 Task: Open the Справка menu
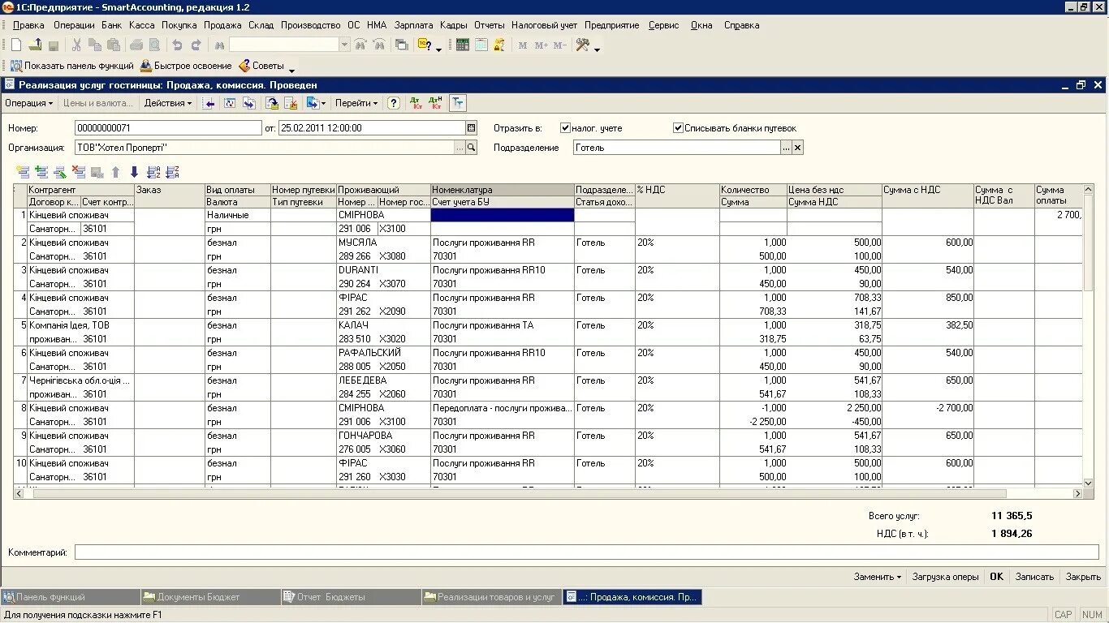click(x=741, y=25)
